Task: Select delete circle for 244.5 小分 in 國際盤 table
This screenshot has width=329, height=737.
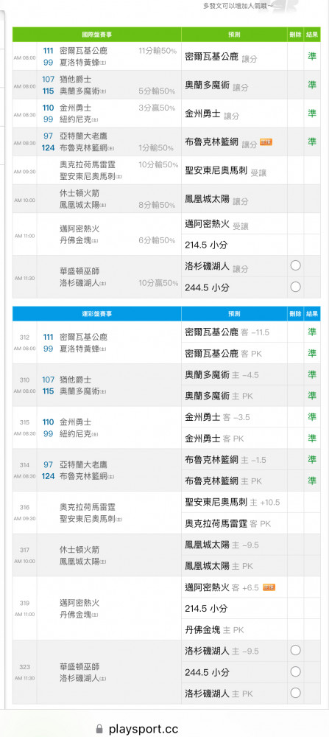Action: [x=295, y=287]
